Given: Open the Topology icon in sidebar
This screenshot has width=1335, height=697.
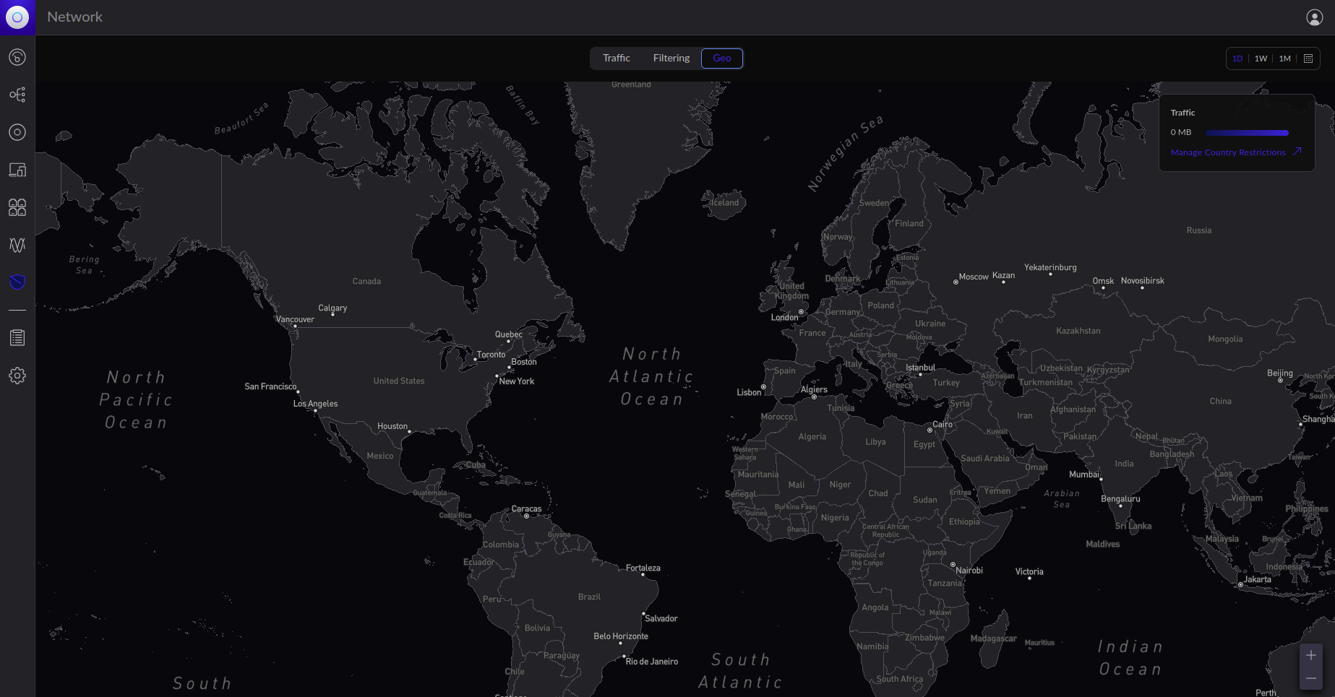Looking at the screenshot, I should [17, 95].
